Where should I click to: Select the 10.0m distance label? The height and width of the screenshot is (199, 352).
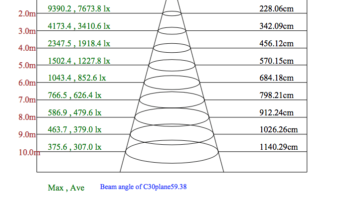(x=29, y=152)
